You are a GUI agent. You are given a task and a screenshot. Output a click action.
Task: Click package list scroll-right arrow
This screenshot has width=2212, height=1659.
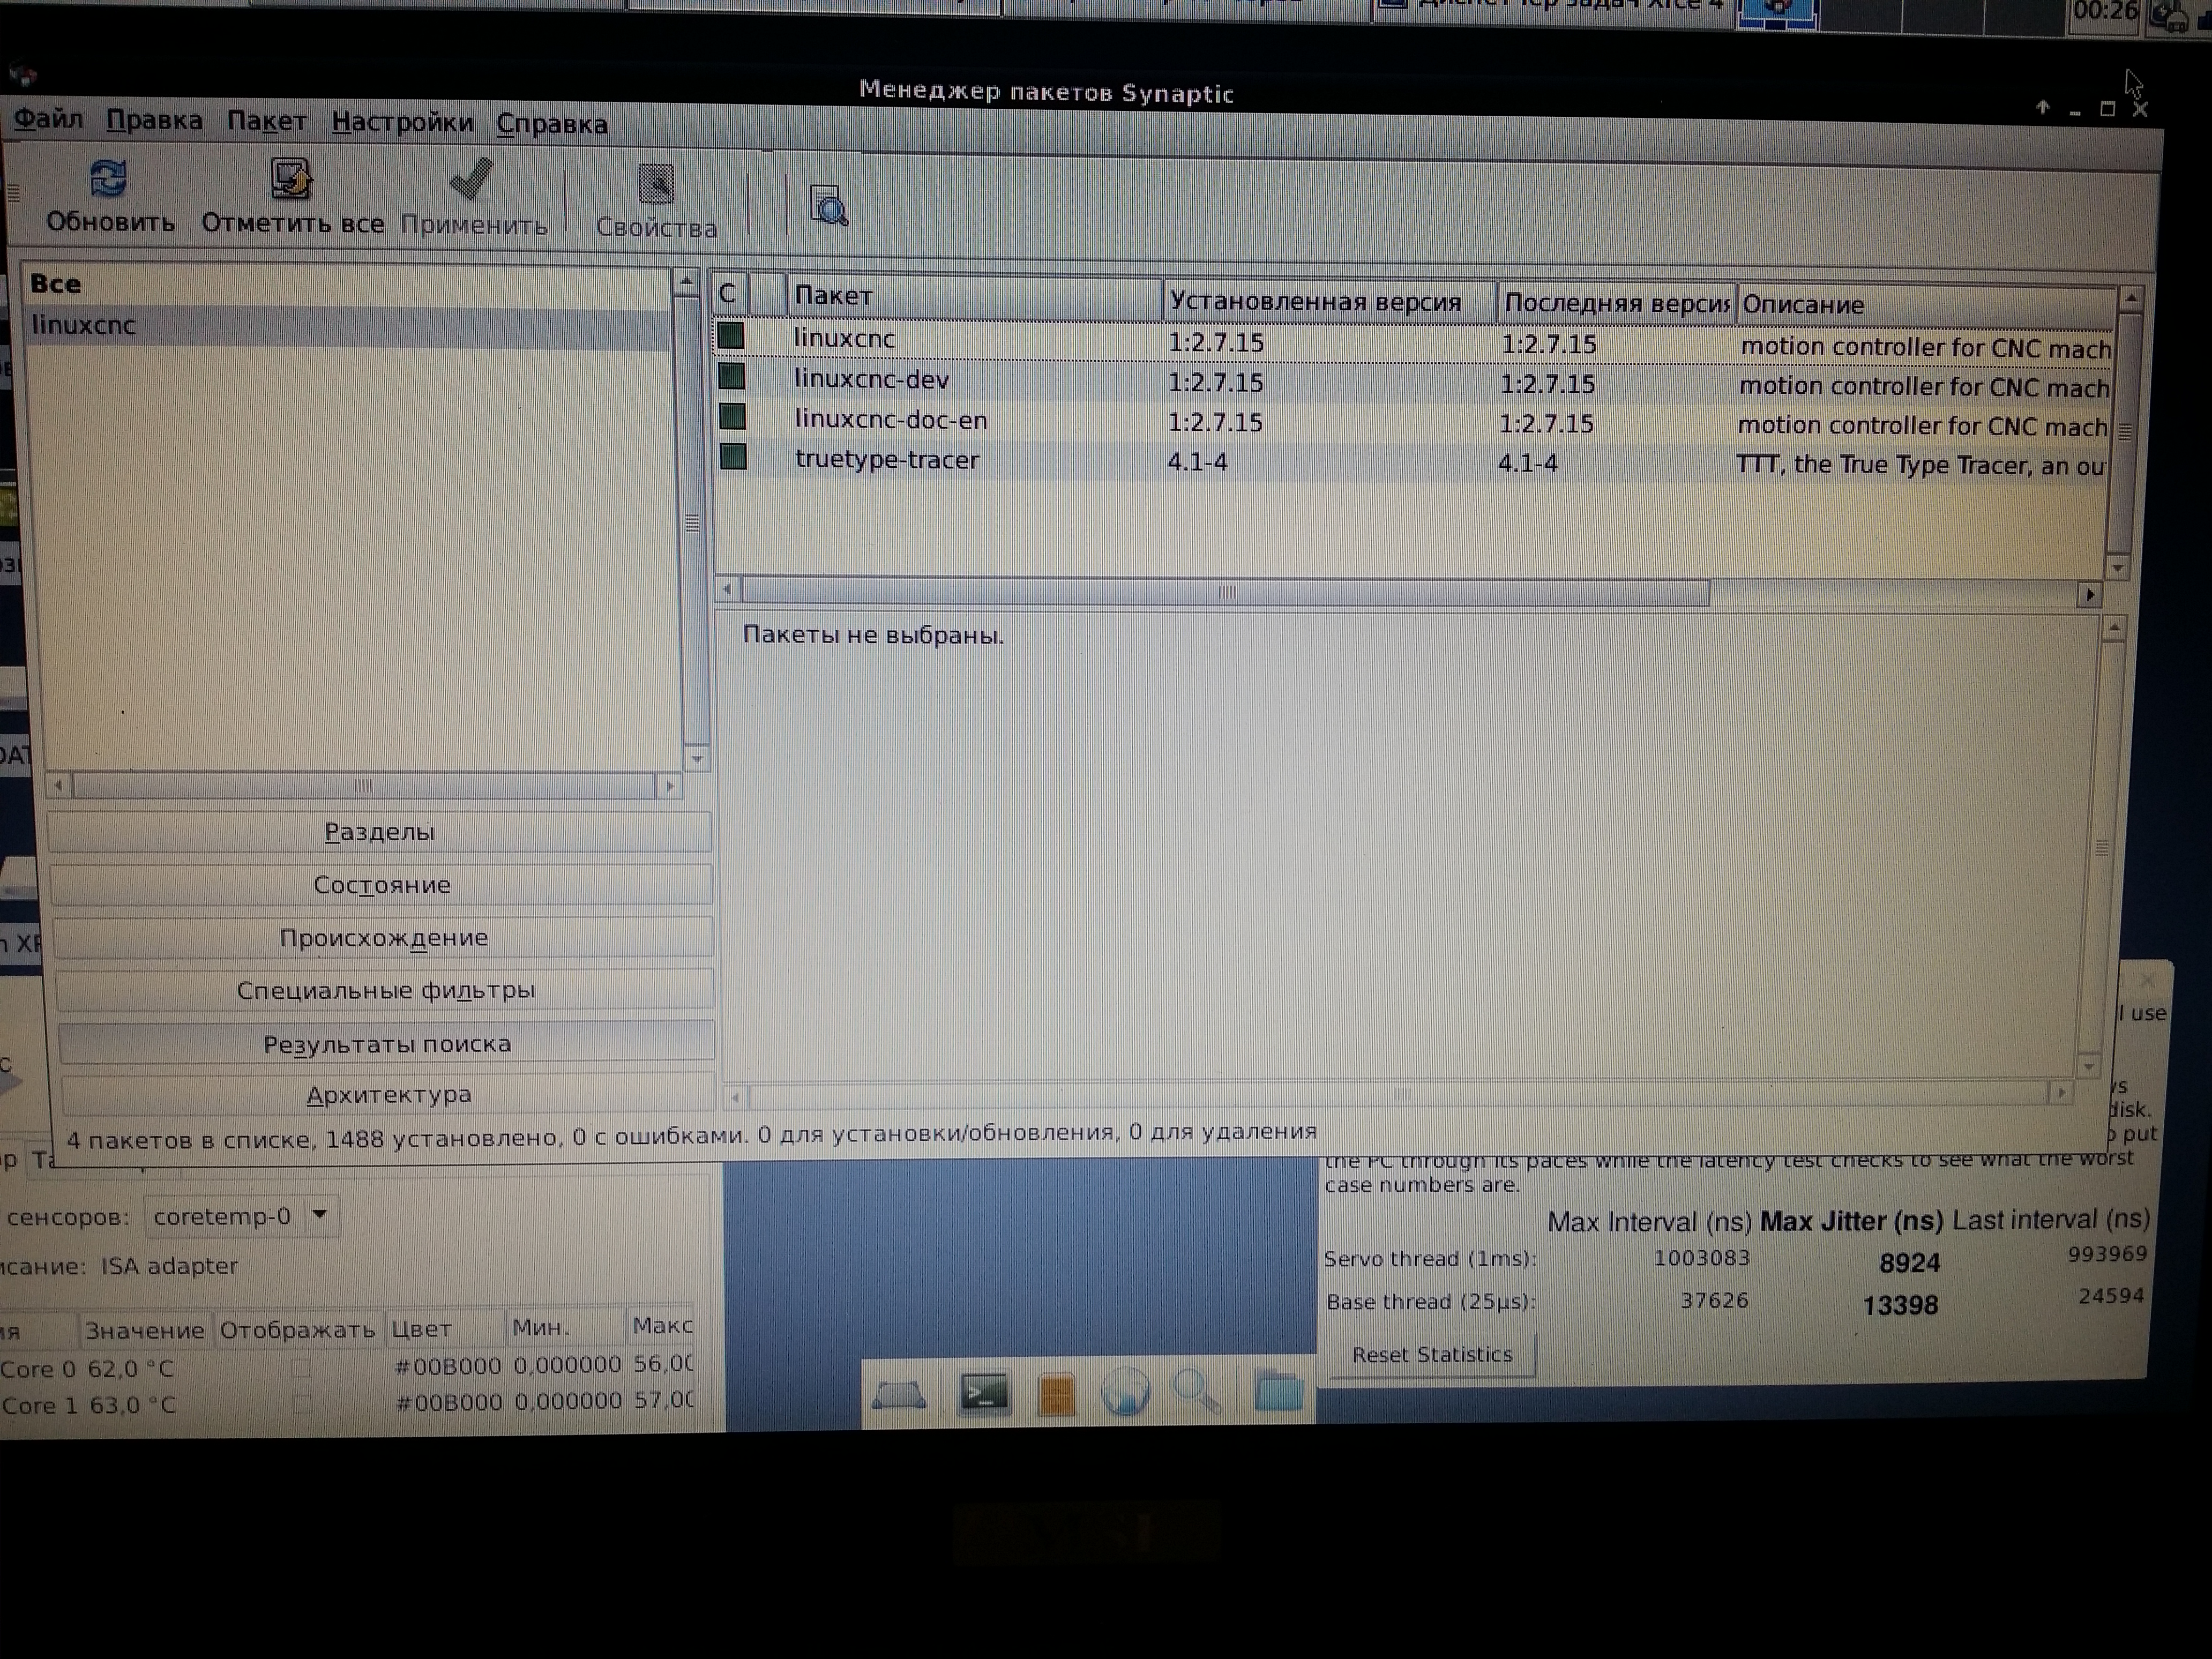click(2089, 595)
